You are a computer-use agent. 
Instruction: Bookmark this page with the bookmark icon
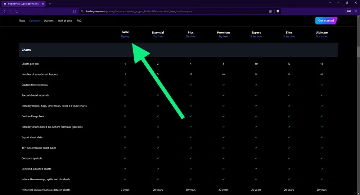pos(75,11)
